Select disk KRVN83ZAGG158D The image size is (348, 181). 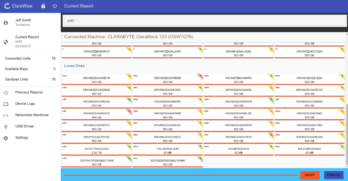310,127
